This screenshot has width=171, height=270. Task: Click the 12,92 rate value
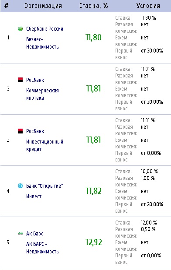[94, 242]
